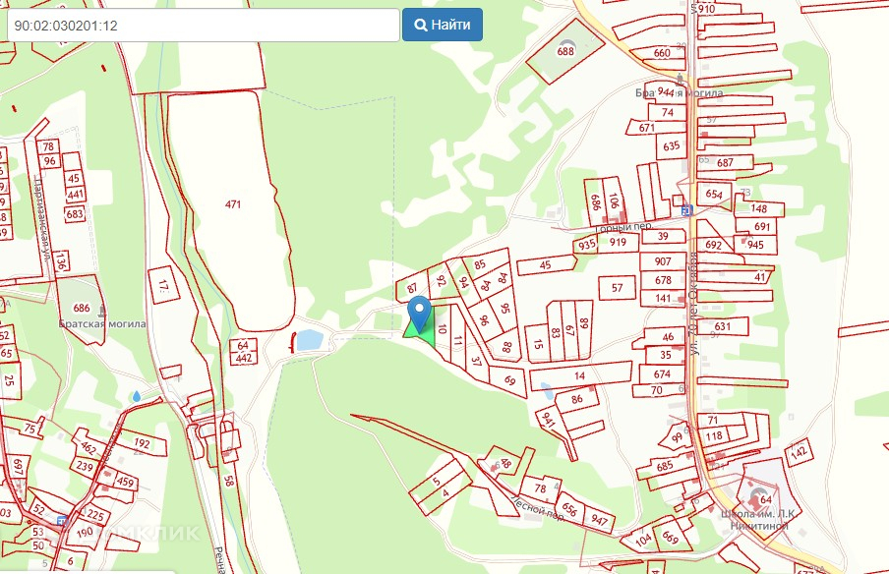Click the small blue pond near parcel 442

310,340
